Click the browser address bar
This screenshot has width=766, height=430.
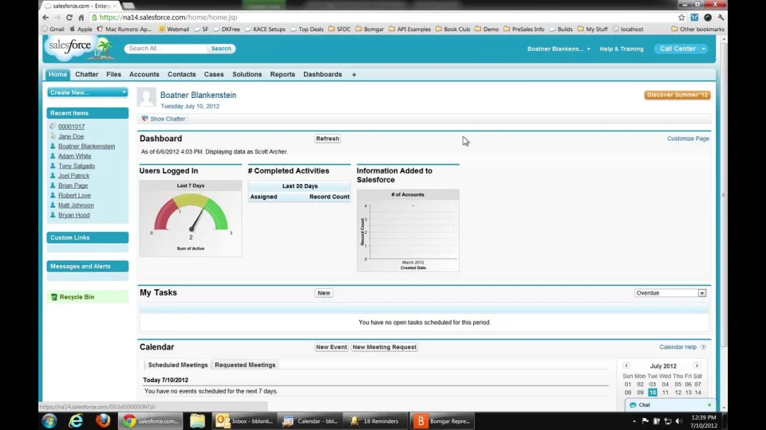pos(381,17)
